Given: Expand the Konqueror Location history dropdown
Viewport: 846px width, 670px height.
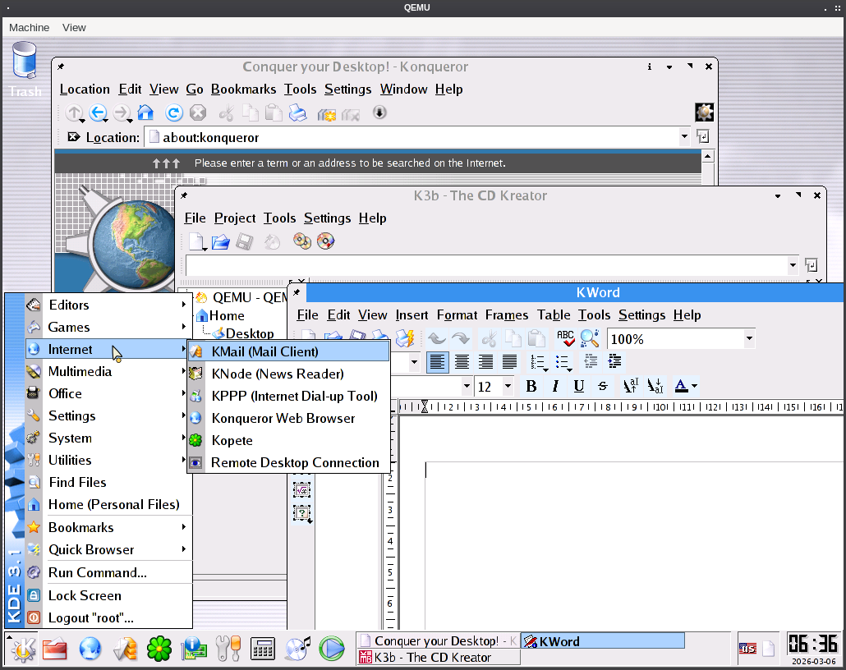Looking at the screenshot, I should click(684, 137).
